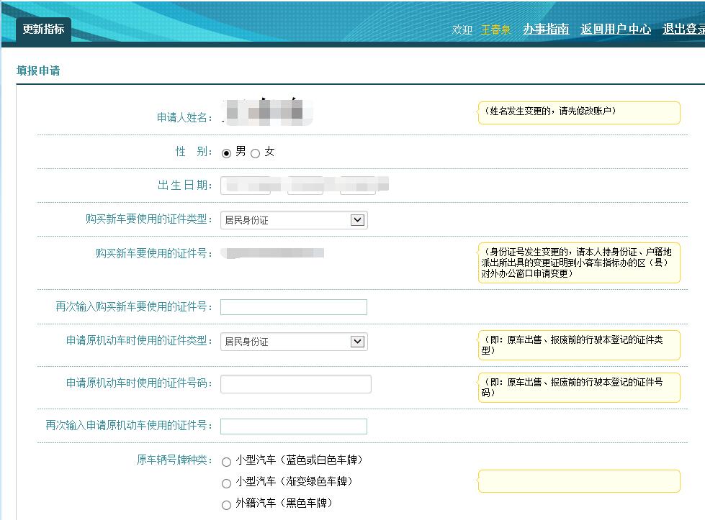Click 返回用户中心 to return to user center
The width and height of the screenshot is (705, 520).
tap(616, 30)
